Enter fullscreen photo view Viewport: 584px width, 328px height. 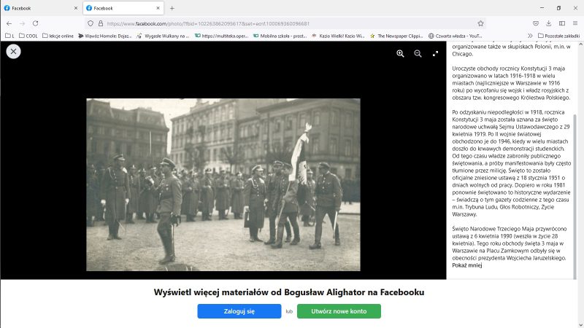pyautogui.click(x=436, y=53)
